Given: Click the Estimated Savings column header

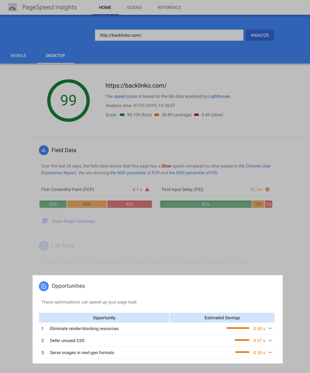Looking at the screenshot, I should 222,318.
